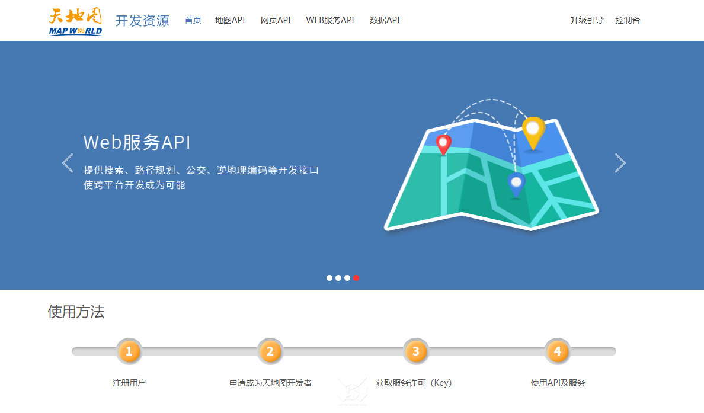
Task: Go to previous carousel slide arrow
Action: click(x=68, y=163)
